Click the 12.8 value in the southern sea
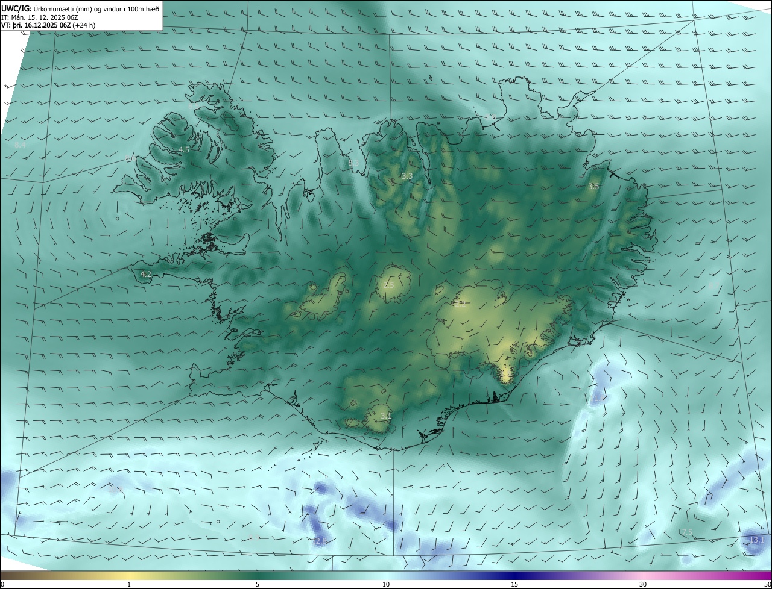 point(318,541)
